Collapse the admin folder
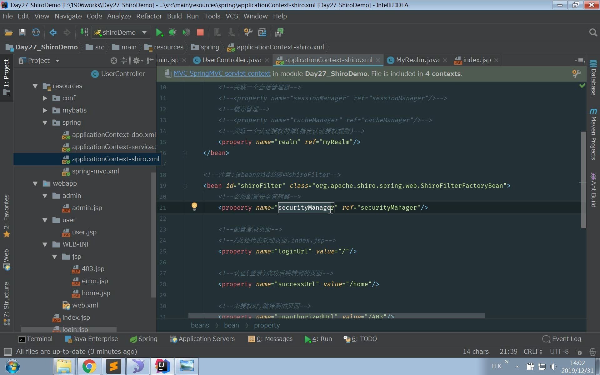The image size is (600, 375). pos(45,196)
